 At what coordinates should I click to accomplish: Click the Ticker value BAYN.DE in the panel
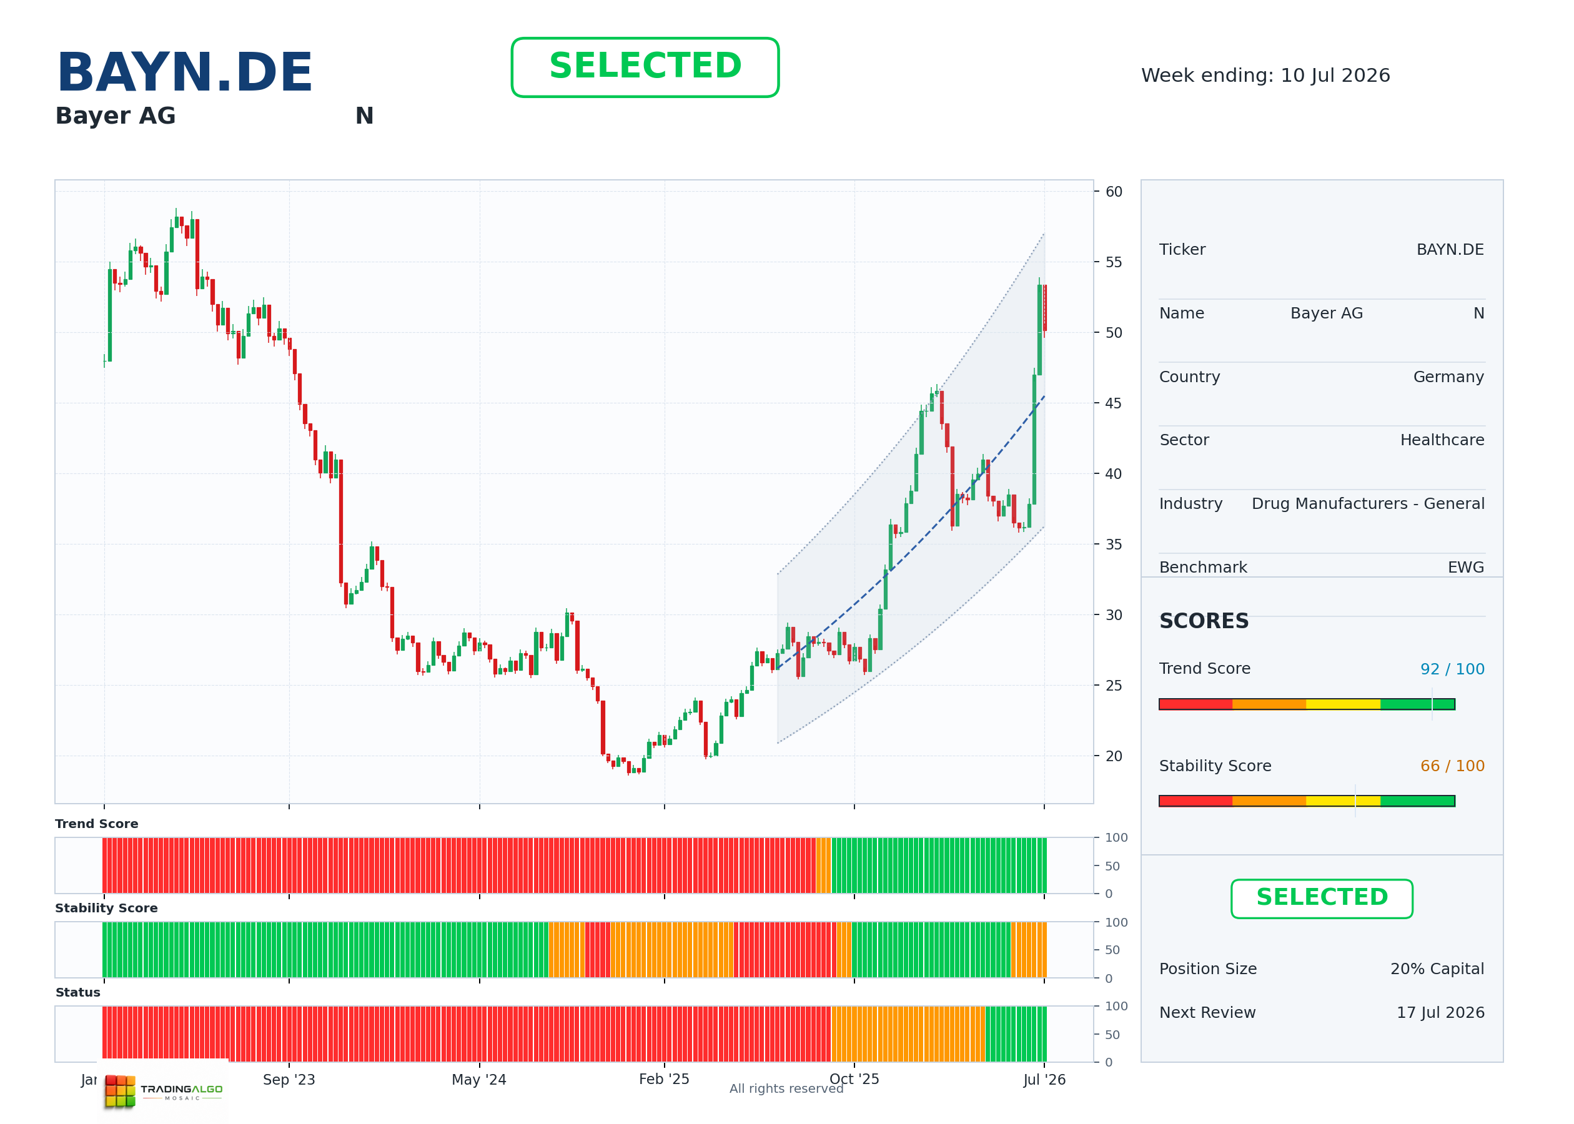(x=1450, y=250)
